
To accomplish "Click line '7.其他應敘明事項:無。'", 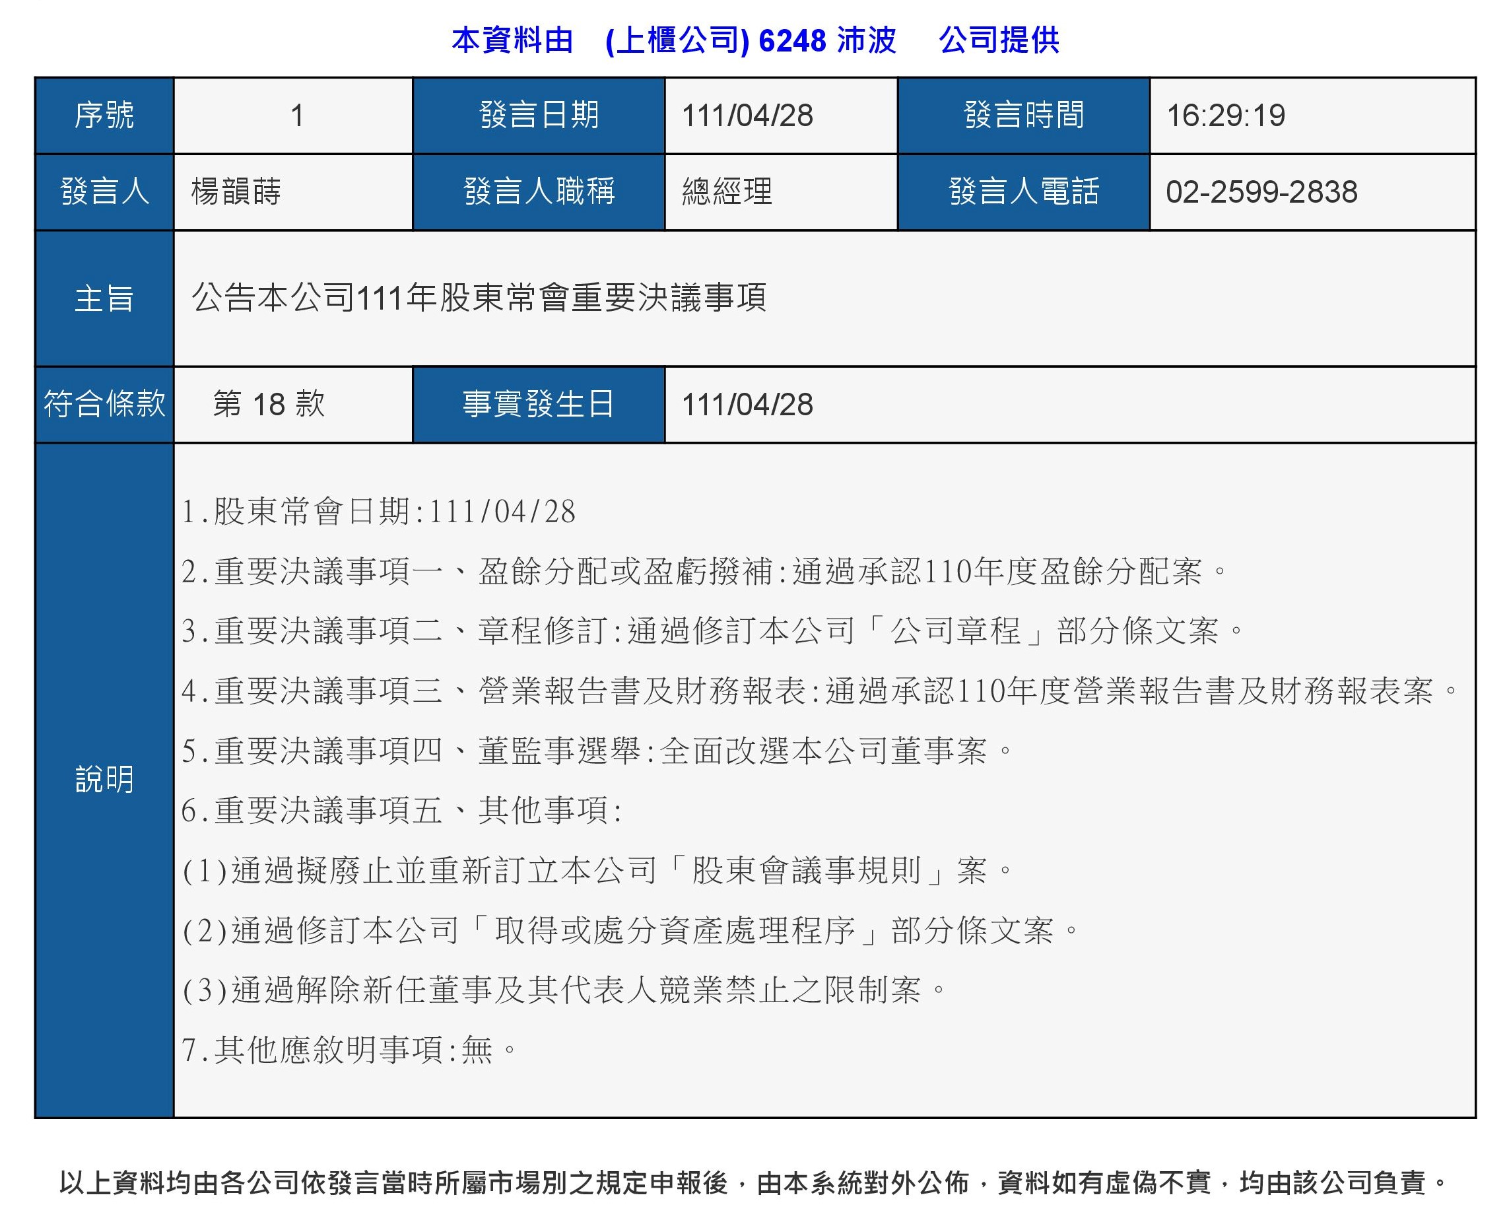I will (x=350, y=1050).
